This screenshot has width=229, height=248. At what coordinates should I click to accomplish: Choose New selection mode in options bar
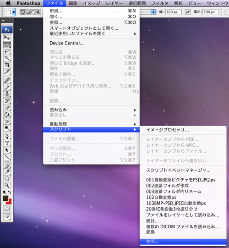coord(22,12)
